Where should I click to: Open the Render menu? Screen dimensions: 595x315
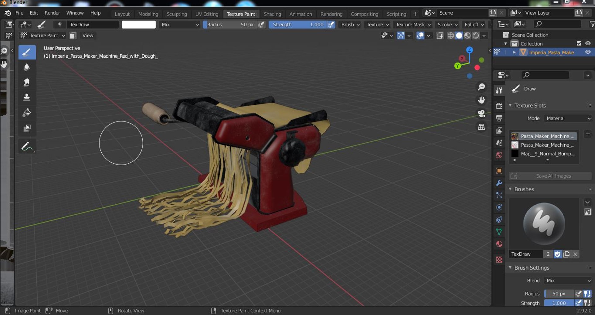point(52,13)
